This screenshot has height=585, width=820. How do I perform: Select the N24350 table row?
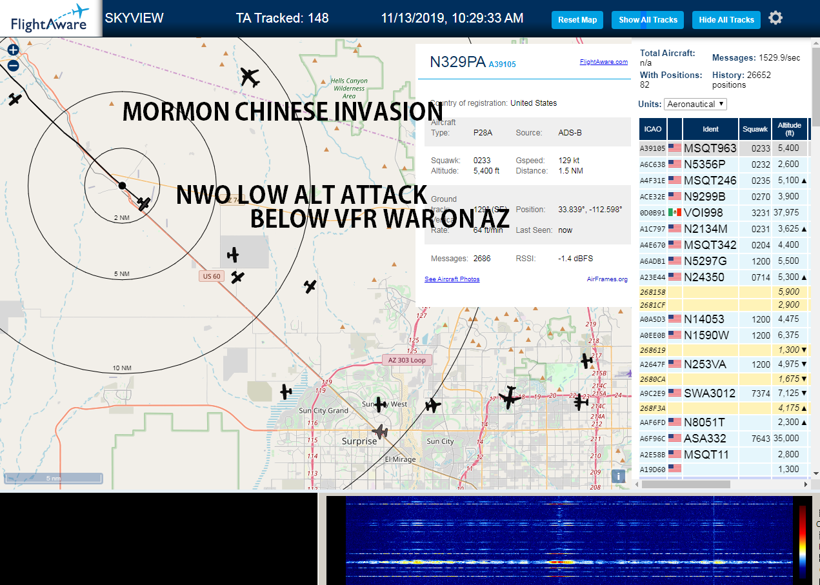click(724, 277)
